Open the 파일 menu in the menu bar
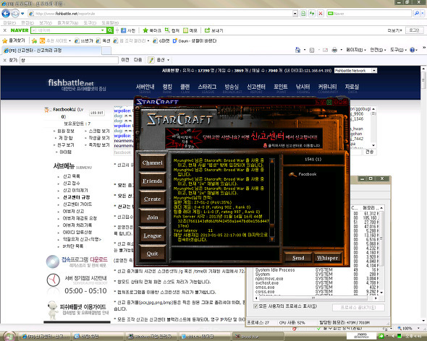427x341 pixels. [x=9, y=22]
